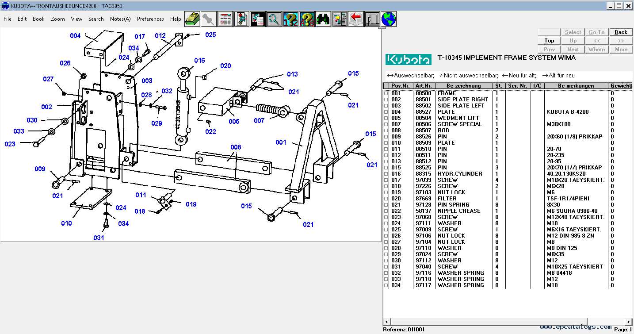Click the Kubota logo
This screenshot has height=334, width=634.
pos(409,59)
